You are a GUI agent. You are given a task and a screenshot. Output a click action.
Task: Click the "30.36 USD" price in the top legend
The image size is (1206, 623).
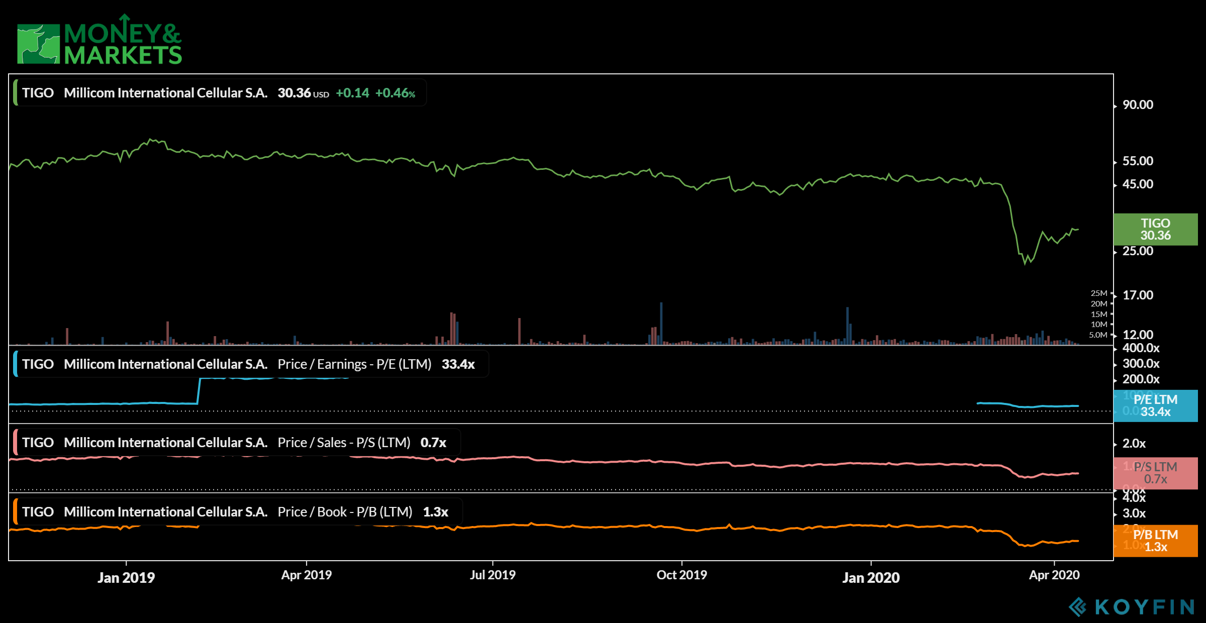(304, 93)
